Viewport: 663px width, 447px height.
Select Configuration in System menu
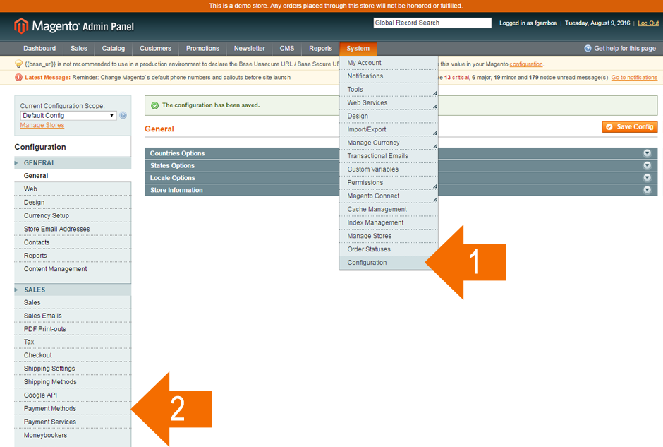point(389,263)
